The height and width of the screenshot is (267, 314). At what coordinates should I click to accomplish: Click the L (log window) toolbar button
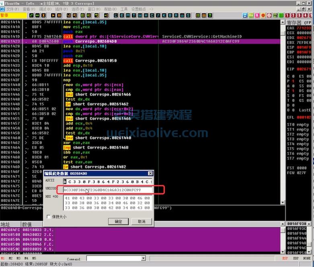pyautogui.click(x=117, y=15)
